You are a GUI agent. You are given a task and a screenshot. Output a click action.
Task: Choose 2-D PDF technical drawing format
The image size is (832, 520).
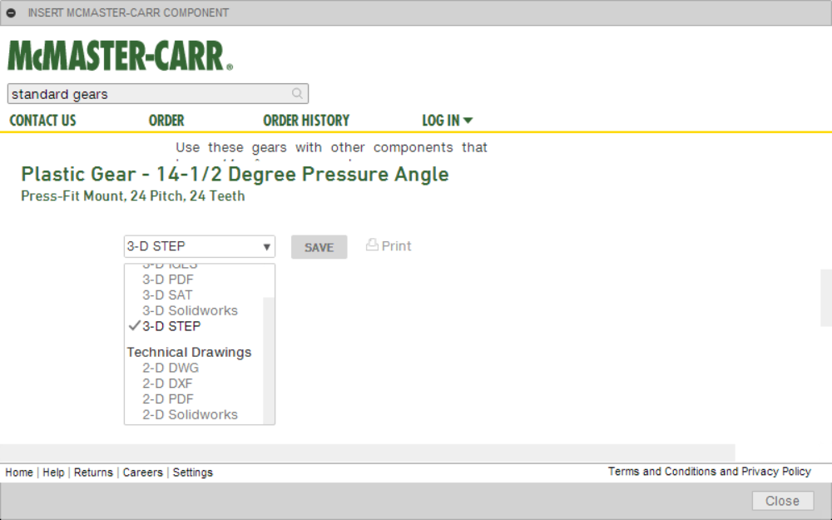pyautogui.click(x=168, y=399)
